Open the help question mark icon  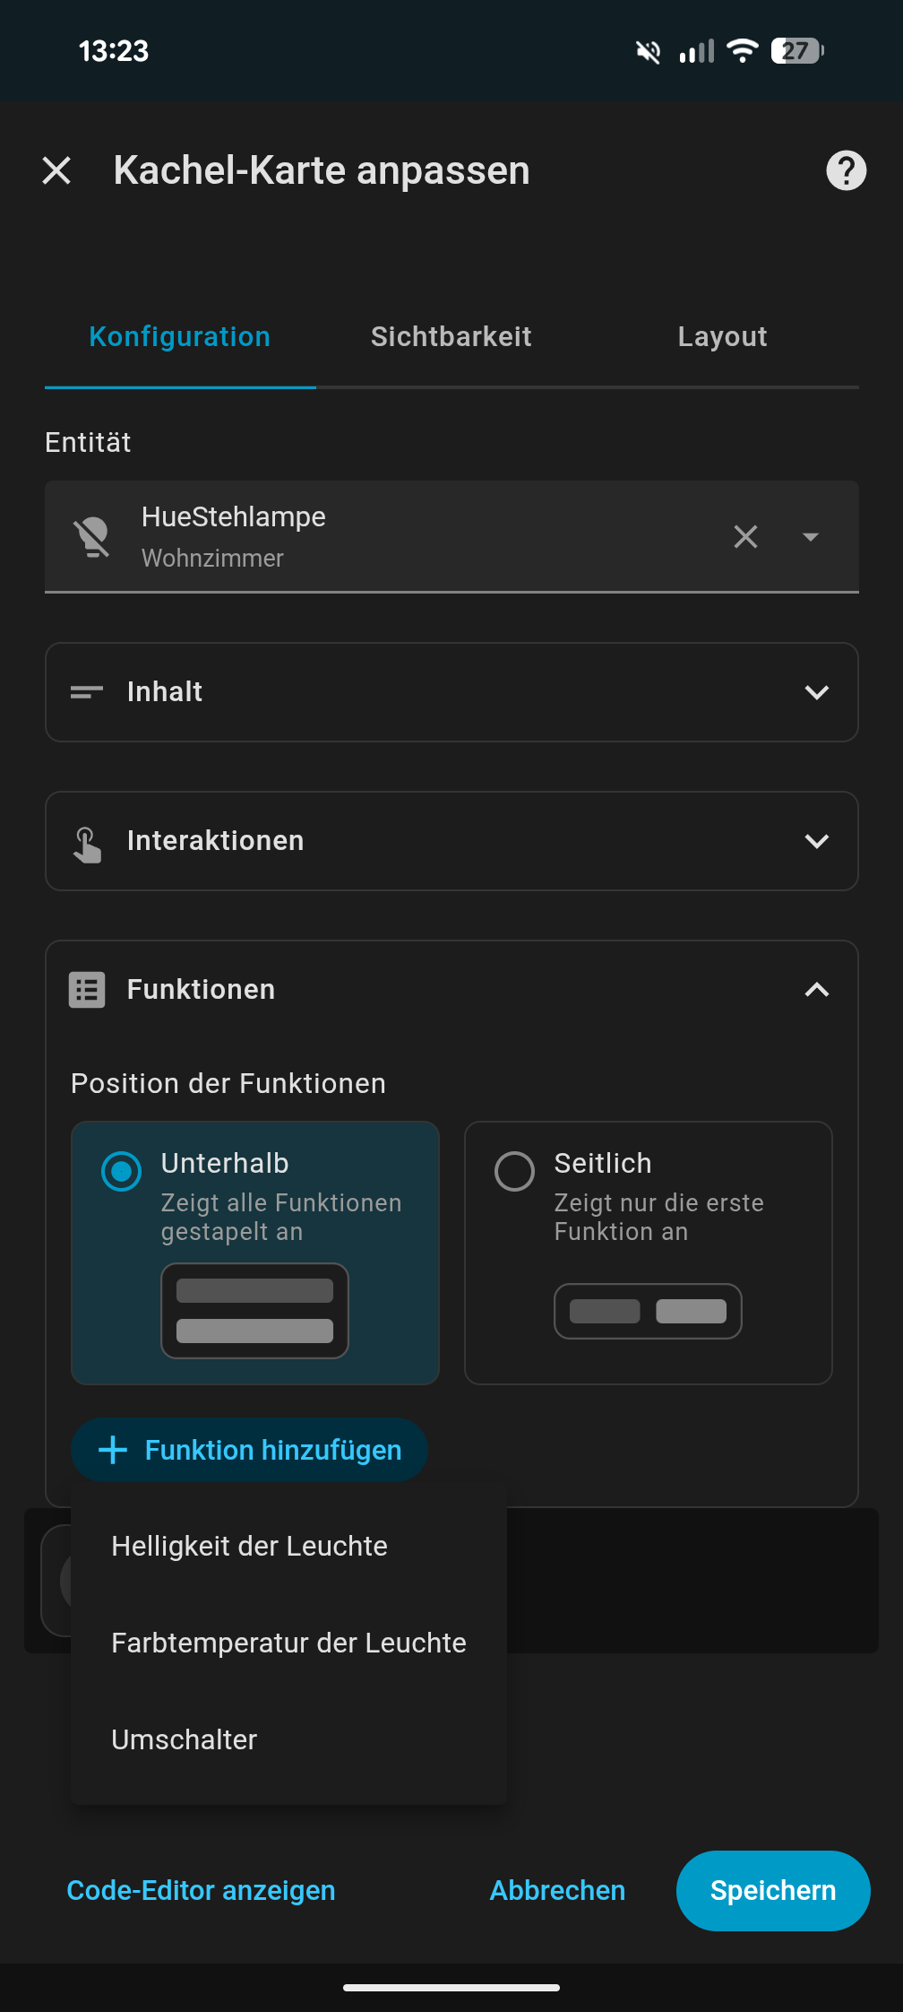click(x=846, y=170)
